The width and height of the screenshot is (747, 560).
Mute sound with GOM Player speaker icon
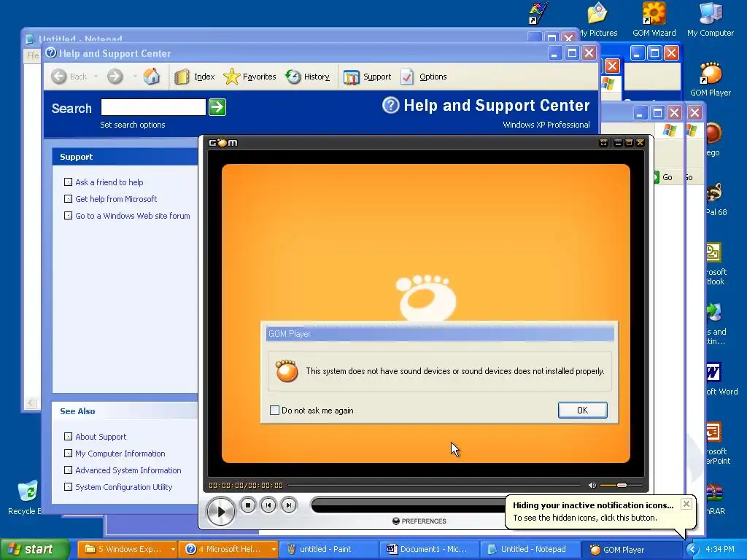592,485
